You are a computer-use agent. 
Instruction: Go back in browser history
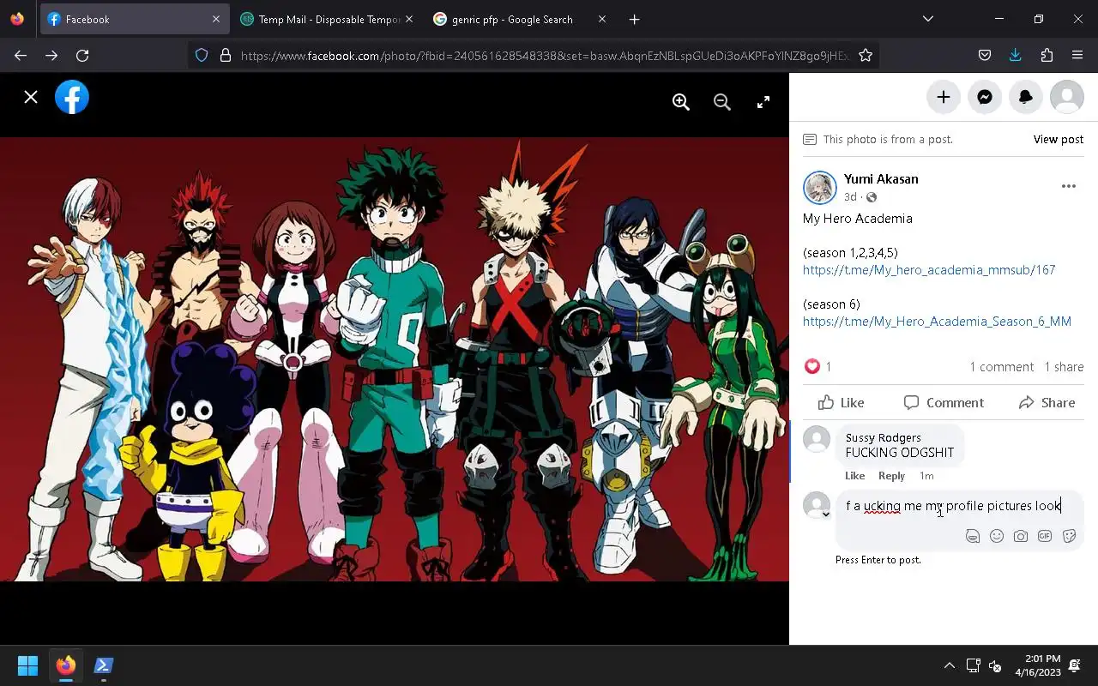21,55
